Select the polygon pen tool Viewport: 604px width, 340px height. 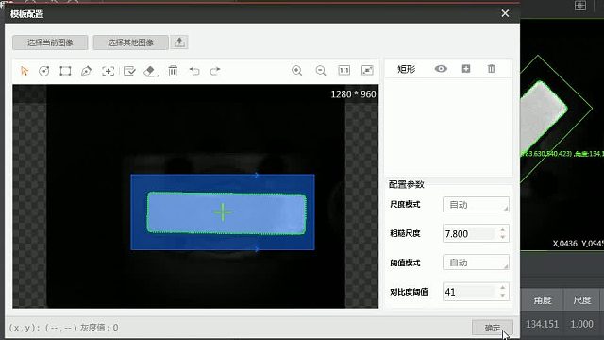point(86,71)
